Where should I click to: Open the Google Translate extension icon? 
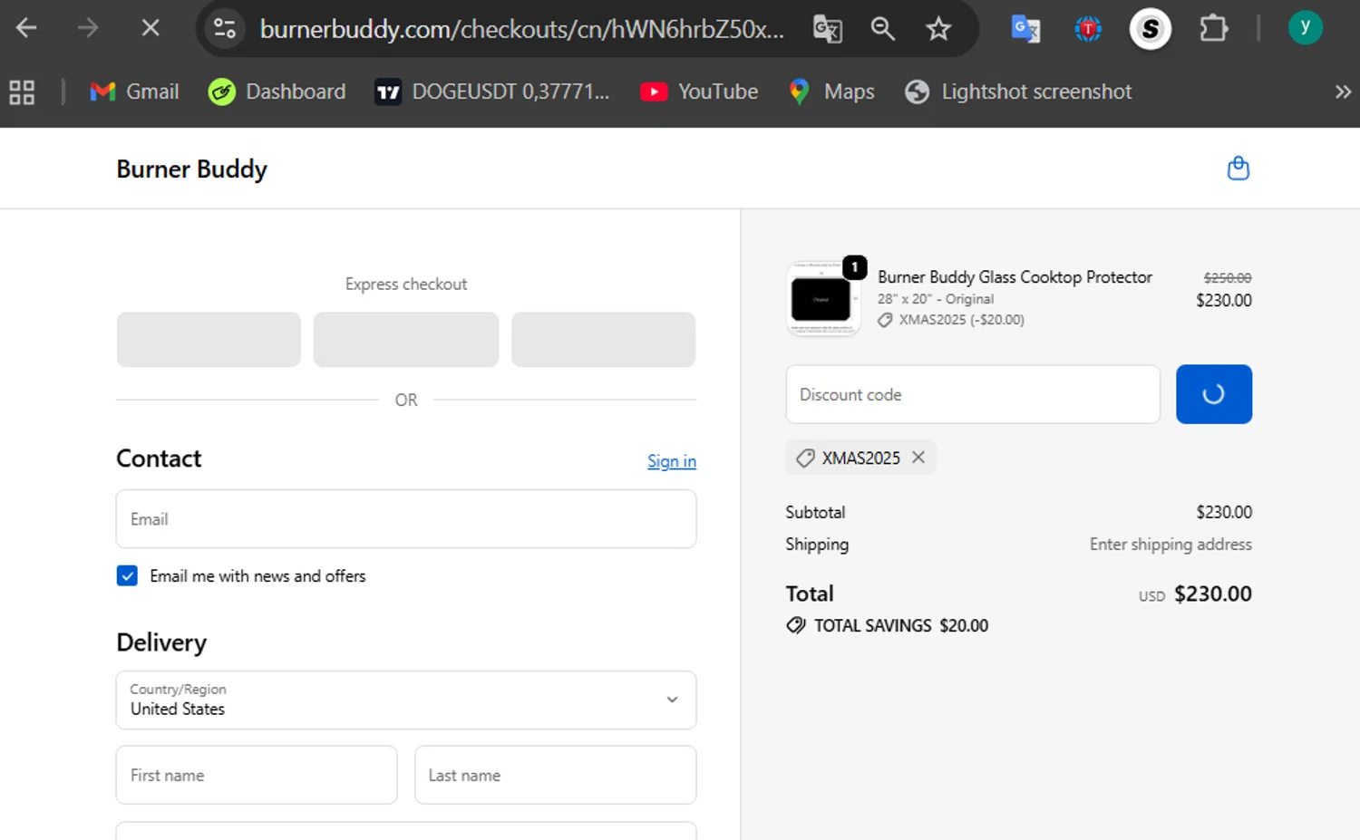(1025, 29)
